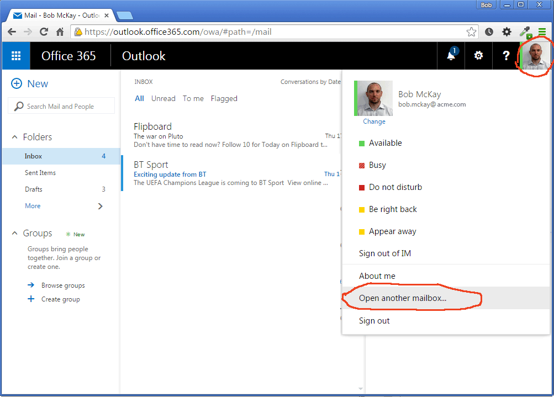Click the browser back arrow
554x397 pixels.
12,32
